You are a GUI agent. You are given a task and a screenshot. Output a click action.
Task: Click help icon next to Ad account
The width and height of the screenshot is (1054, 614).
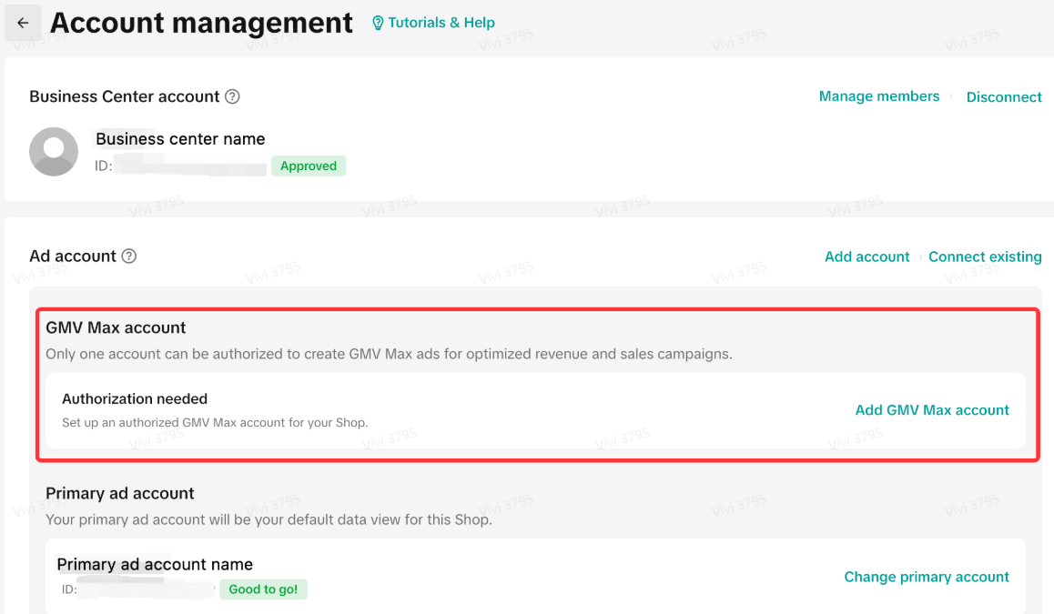(129, 257)
